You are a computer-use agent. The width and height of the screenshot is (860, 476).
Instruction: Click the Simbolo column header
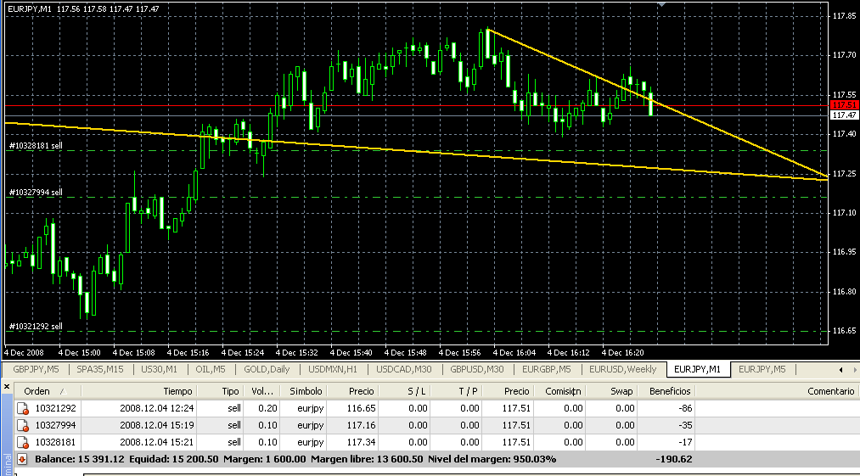coord(305,391)
